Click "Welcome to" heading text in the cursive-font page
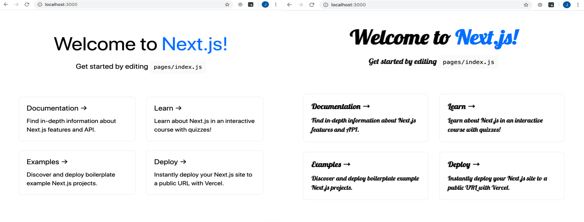584x222 pixels. 400,37
